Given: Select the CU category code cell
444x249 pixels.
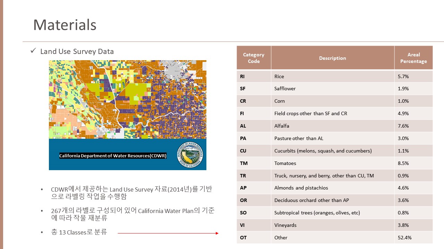Looking at the screenshot, I should 254,151.
